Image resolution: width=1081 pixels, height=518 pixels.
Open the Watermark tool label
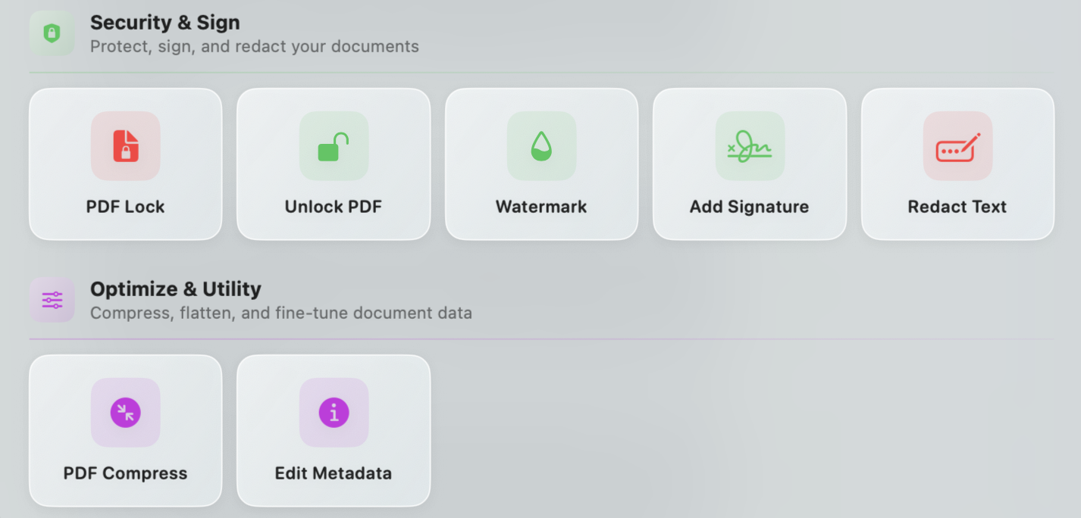(x=541, y=207)
